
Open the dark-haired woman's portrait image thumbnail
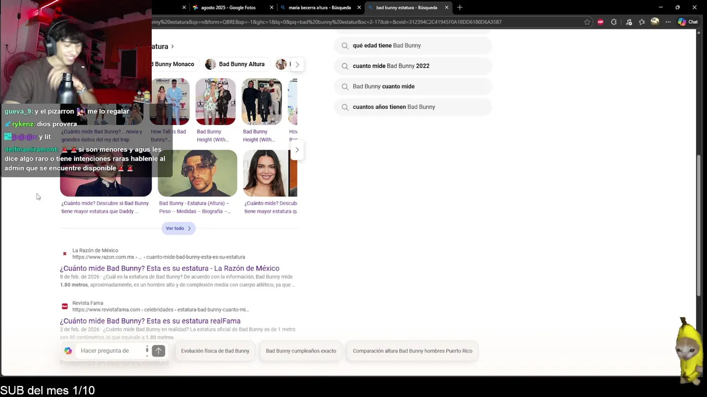coord(270,173)
